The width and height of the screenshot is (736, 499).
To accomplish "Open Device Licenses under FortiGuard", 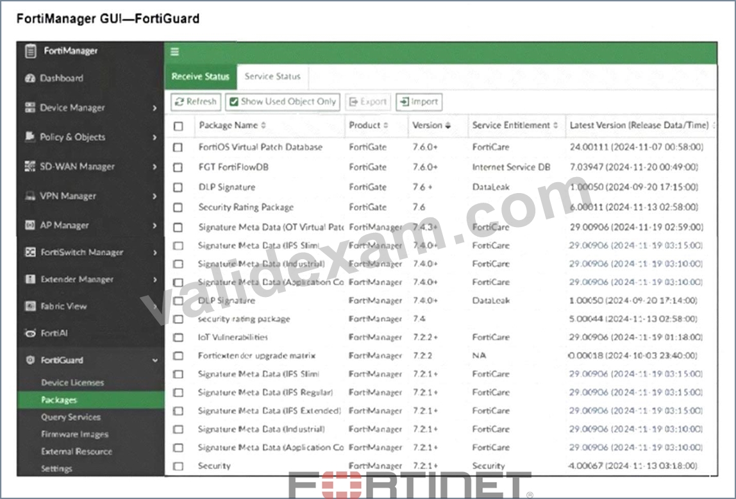I will [72, 382].
